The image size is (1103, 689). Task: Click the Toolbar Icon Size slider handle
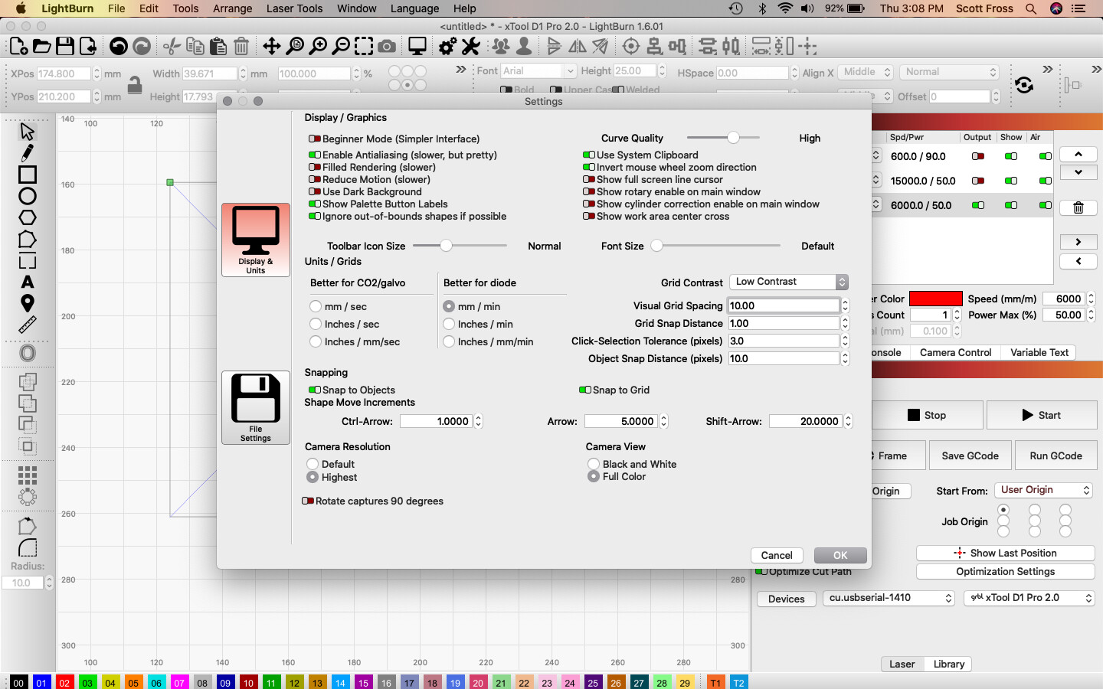click(x=446, y=246)
